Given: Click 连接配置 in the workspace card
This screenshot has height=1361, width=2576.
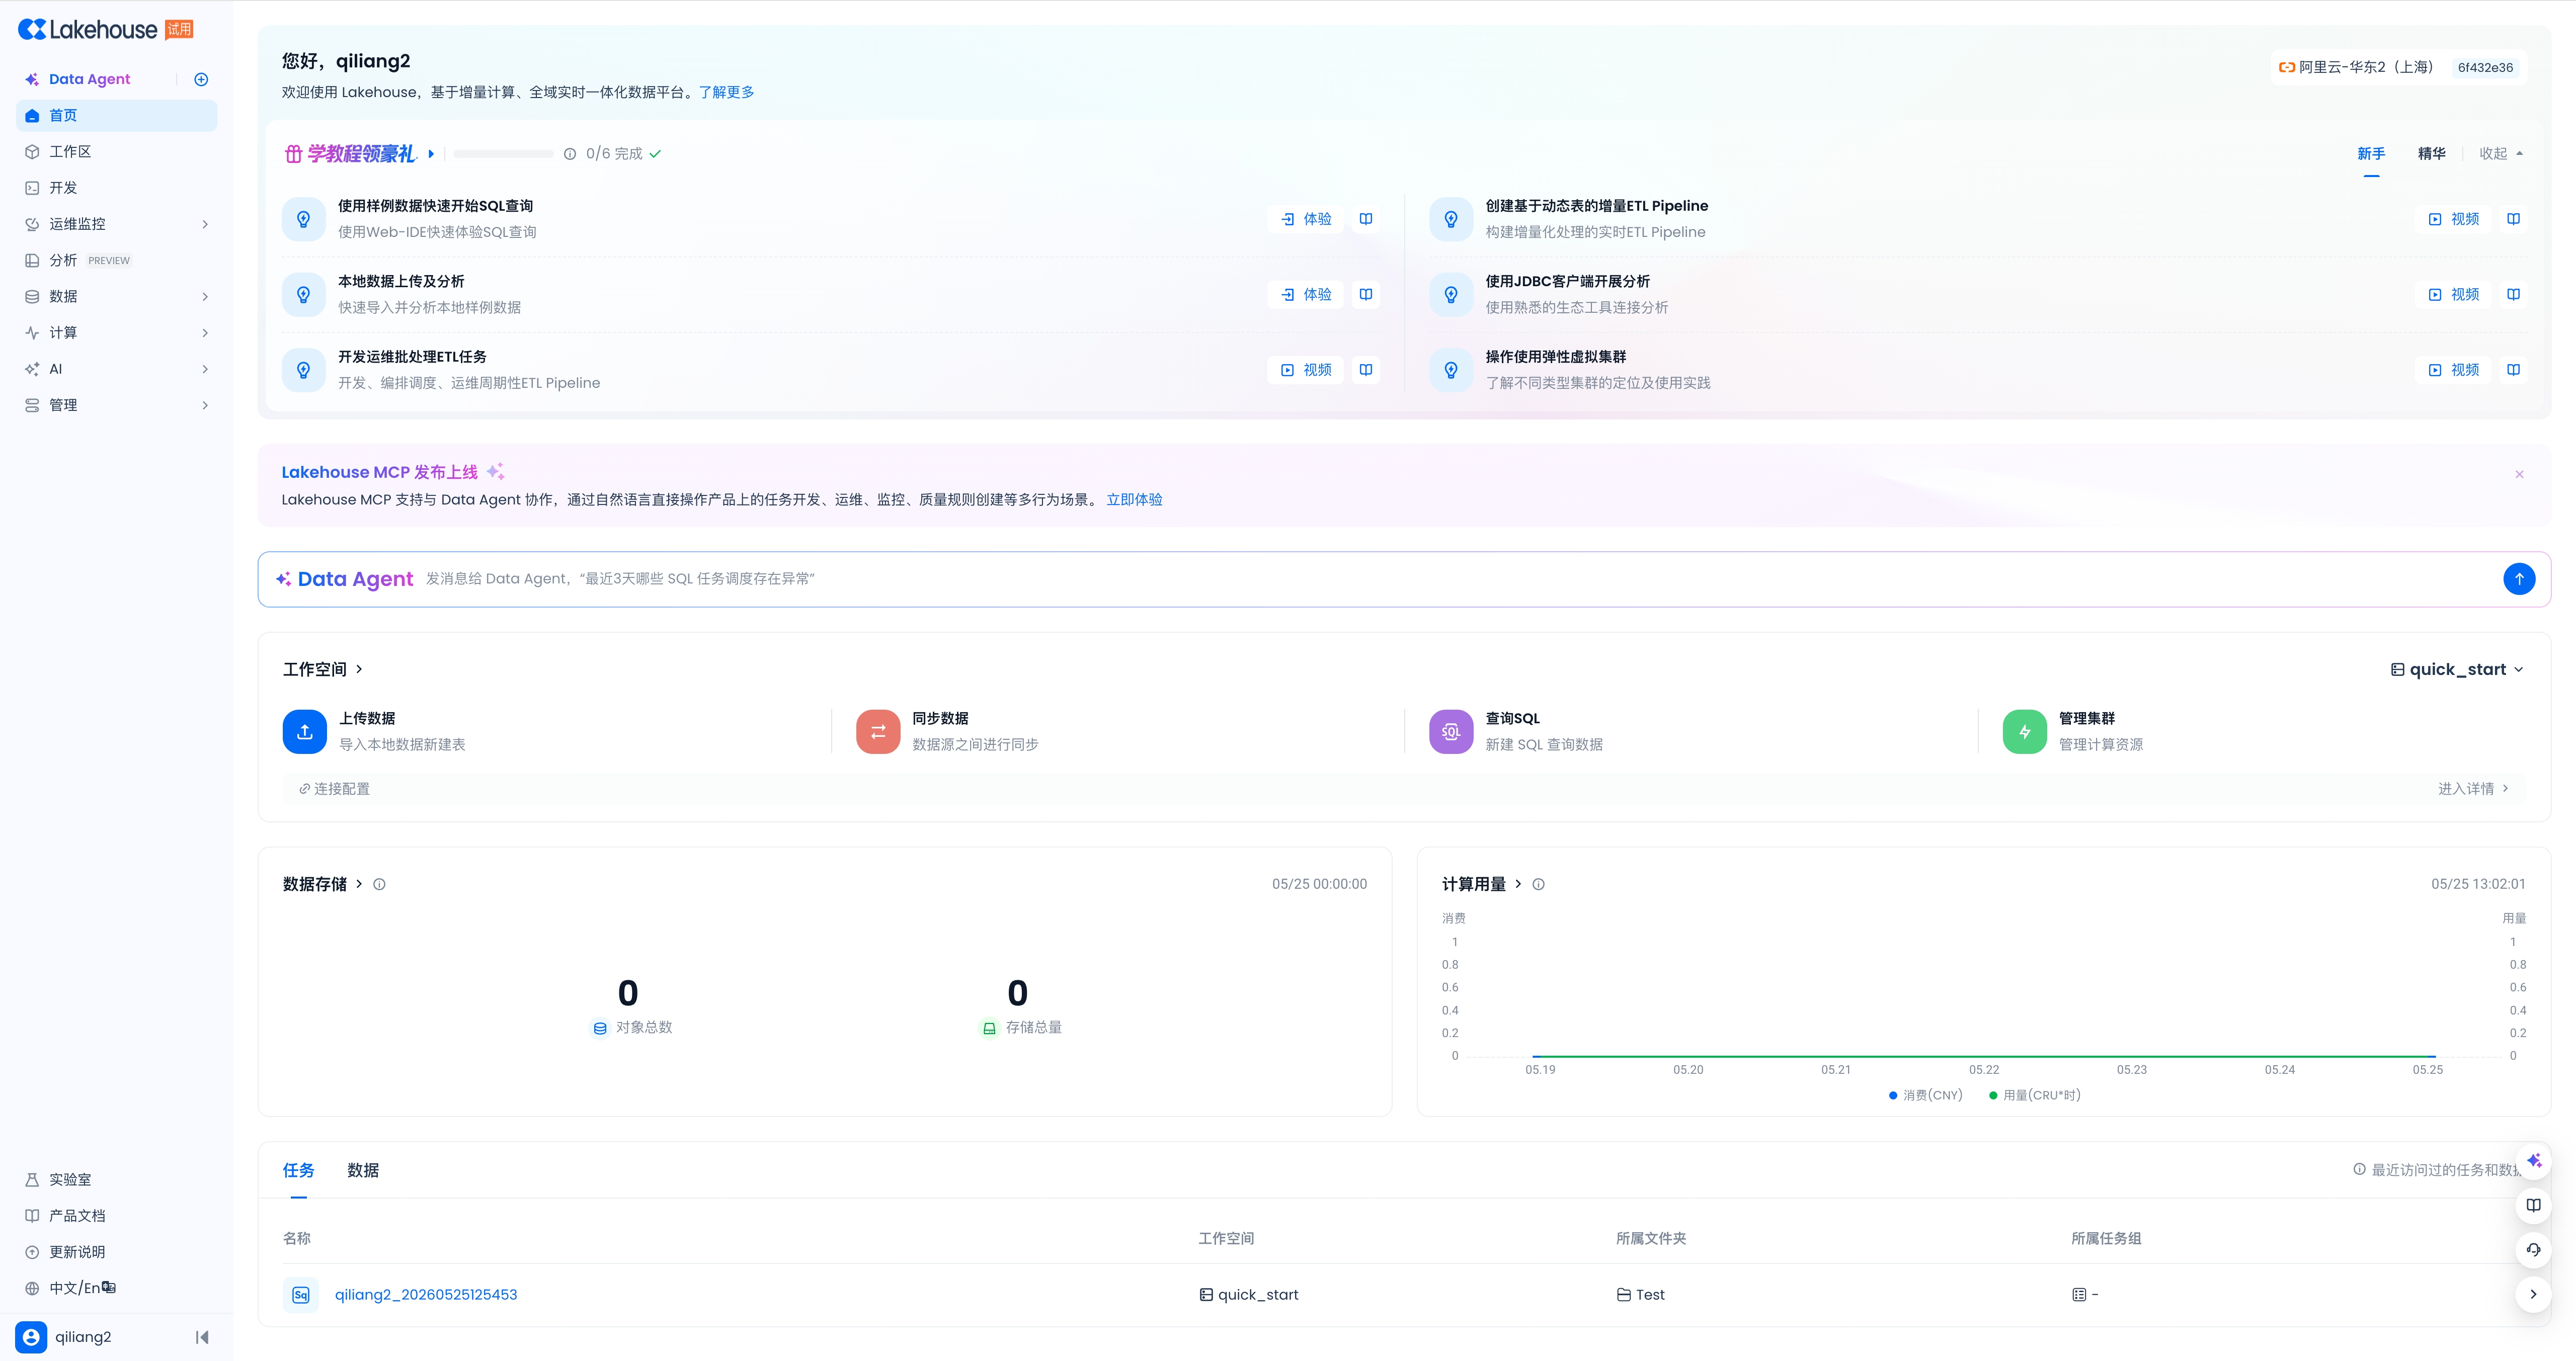Looking at the screenshot, I should coord(335,789).
